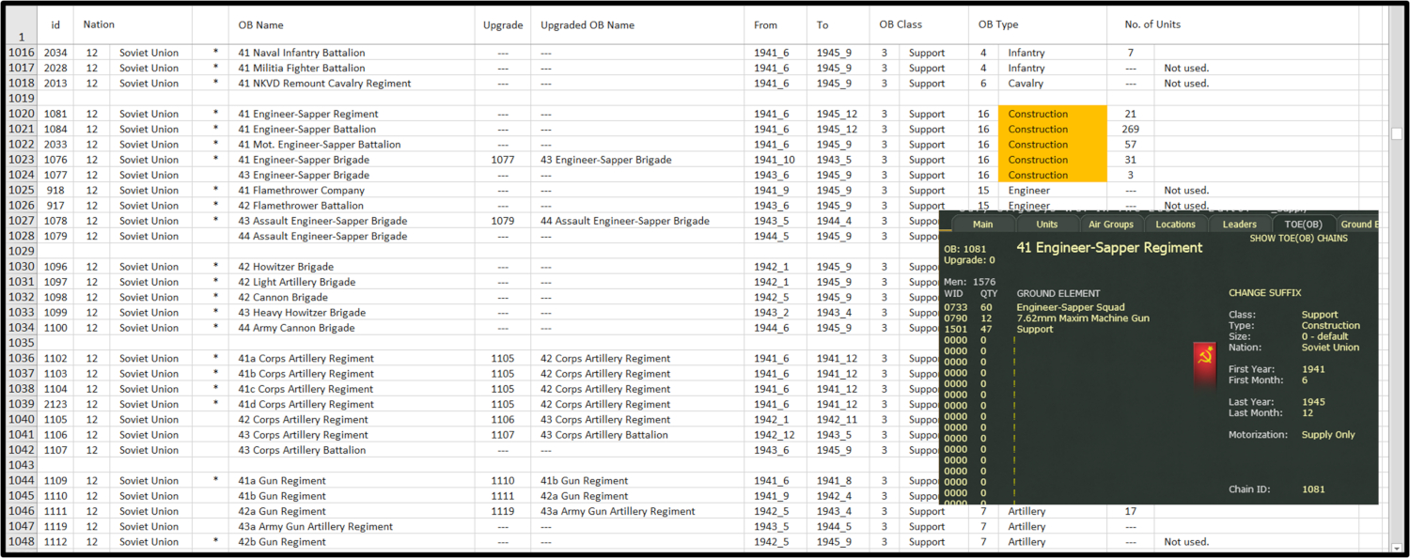This screenshot has width=1410, height=558.
Task: Select row header 1043
Action: pos(21,465)
